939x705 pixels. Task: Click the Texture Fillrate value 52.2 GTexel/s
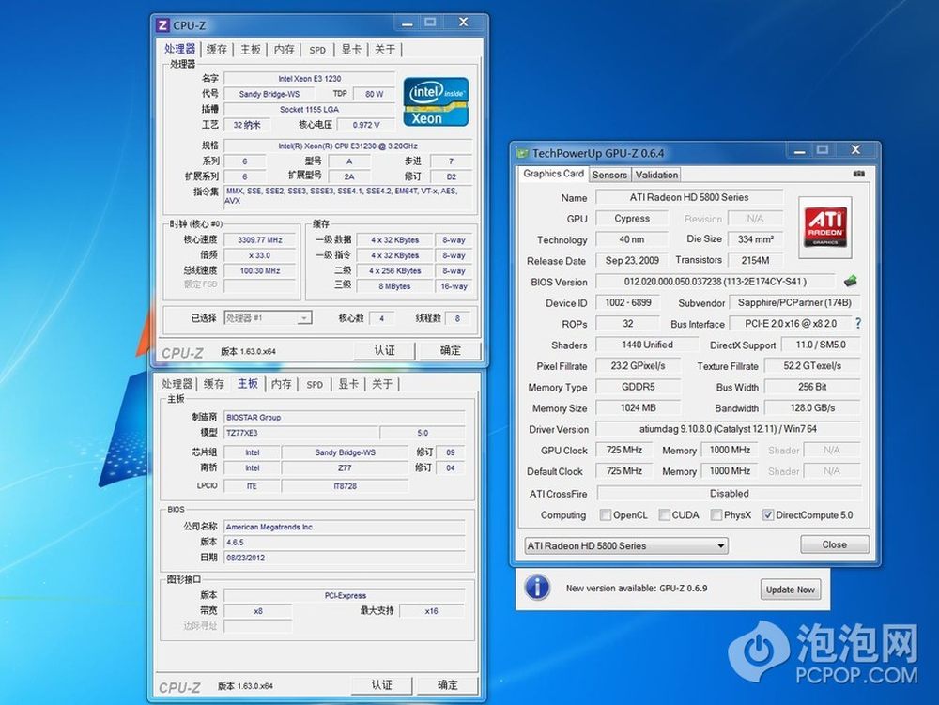tap(812, 366)
